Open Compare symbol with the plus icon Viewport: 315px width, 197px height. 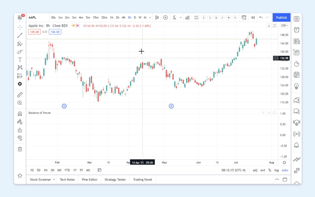point(165,18)
